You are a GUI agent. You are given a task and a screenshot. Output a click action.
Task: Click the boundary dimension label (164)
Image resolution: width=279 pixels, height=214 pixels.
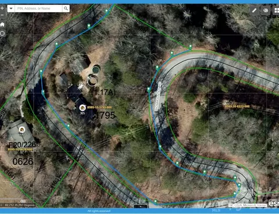(9, 174)
